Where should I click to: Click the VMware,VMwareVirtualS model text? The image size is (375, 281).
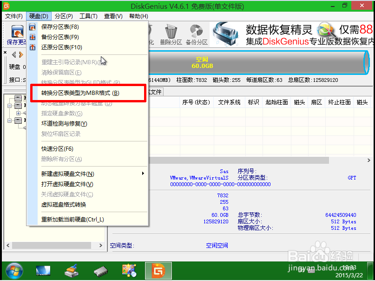tap(199, 178)
